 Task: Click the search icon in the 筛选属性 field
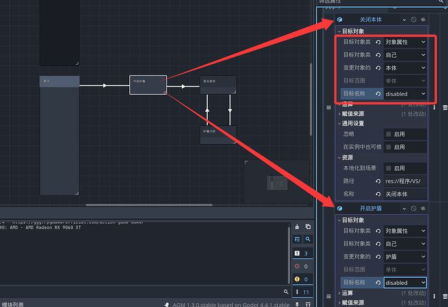[441, 1]
